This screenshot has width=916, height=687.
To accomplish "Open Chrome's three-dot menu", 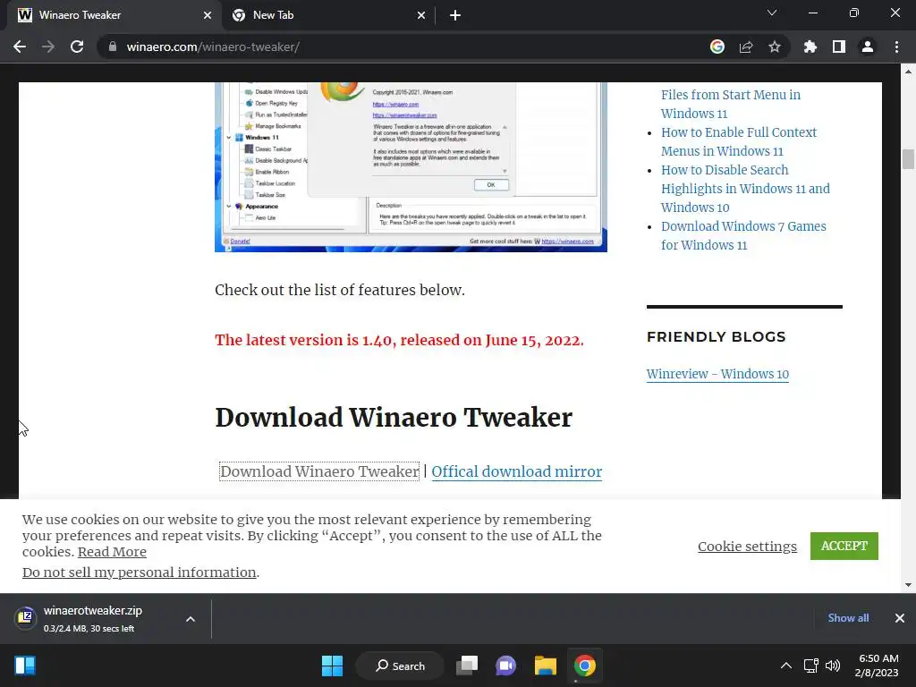I will (x=896, y=47).
